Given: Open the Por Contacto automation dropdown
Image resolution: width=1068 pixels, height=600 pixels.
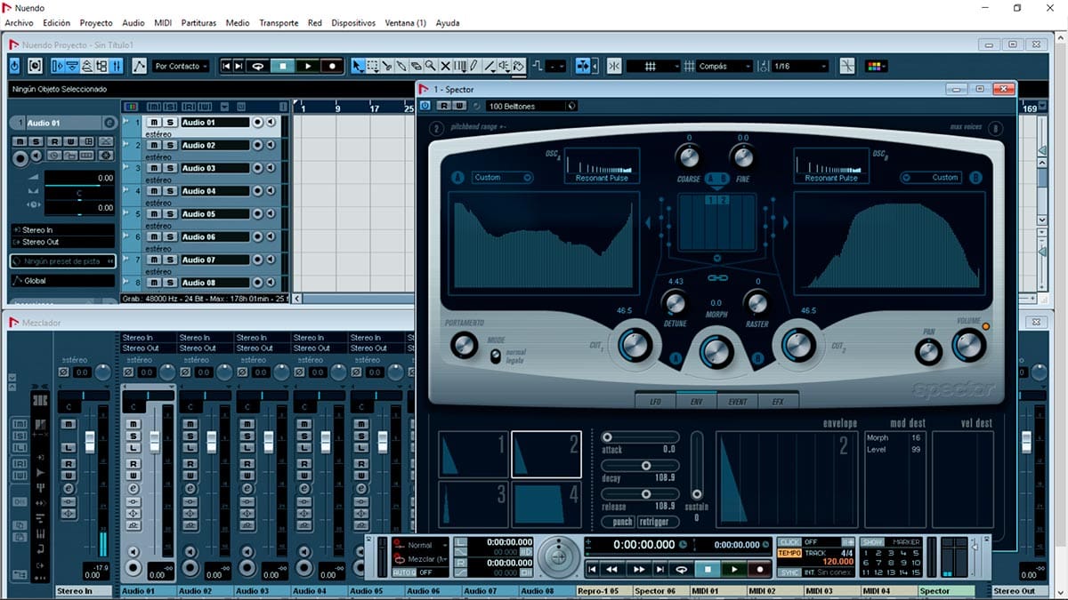Looking at the screenshot, I should pyautogui.click(x=181, y=66).
